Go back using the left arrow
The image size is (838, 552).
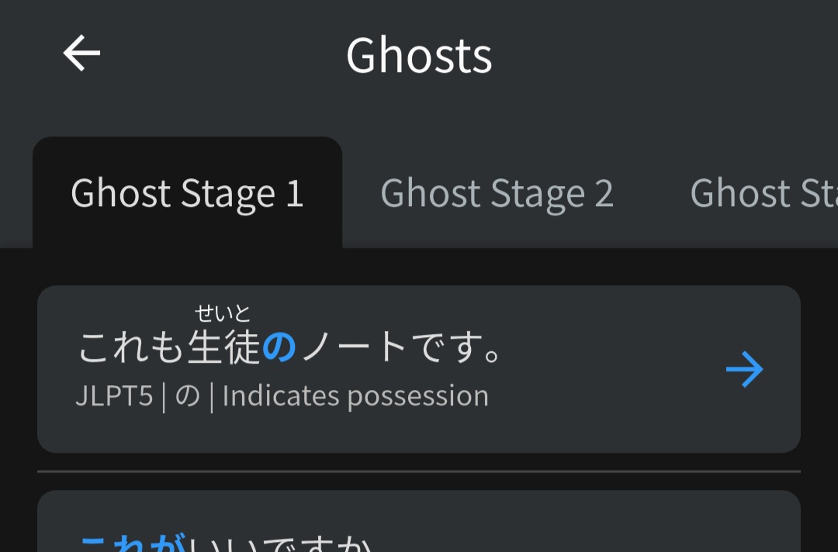[81, 53]
